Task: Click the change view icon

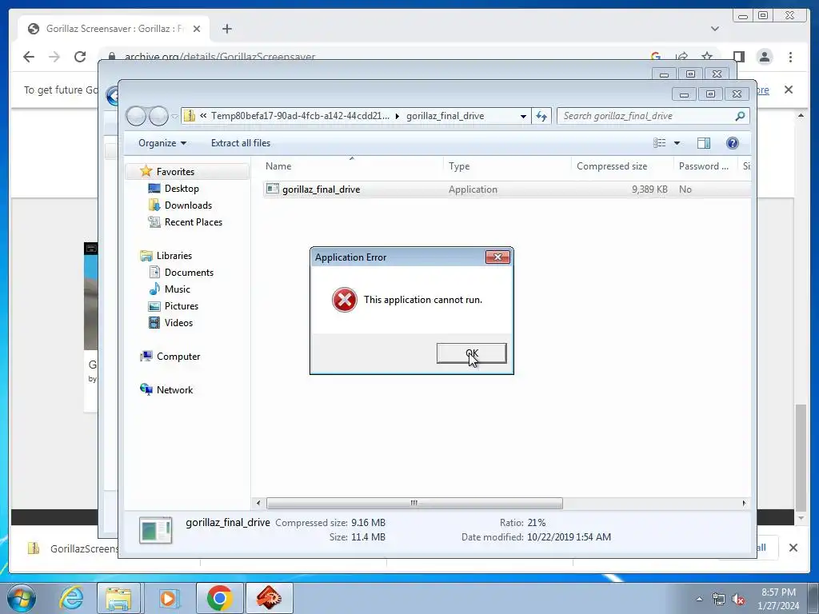Action: pyautogui.click(x=660, y=143)
